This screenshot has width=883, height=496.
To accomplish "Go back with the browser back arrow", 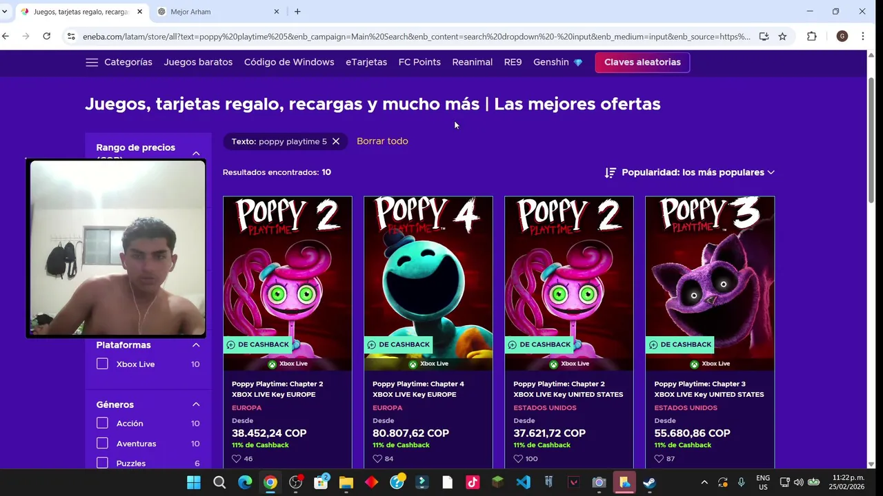I will pyautogui.click(x=6, y=37).
